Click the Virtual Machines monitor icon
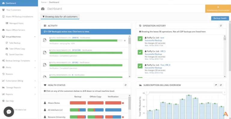The height and width of the screenshot is (119, 231). [3, 36]
